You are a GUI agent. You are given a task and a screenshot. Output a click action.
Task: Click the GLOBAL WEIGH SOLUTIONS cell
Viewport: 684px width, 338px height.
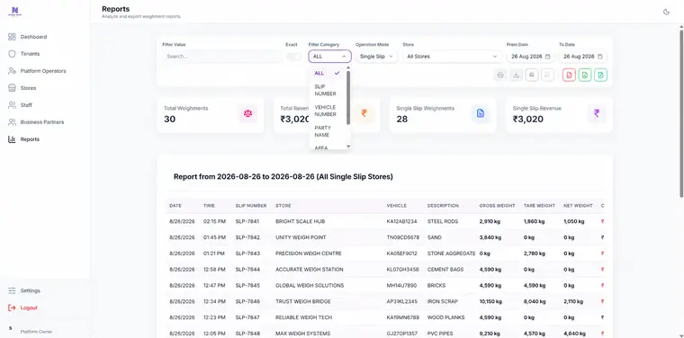(x=310, y=285)
